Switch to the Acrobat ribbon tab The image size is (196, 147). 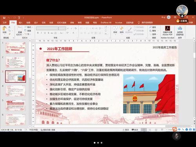118,23
